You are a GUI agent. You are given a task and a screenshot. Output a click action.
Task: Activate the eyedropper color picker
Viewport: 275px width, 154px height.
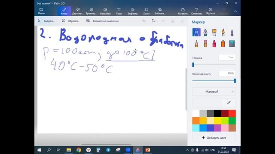click(229, 103)
